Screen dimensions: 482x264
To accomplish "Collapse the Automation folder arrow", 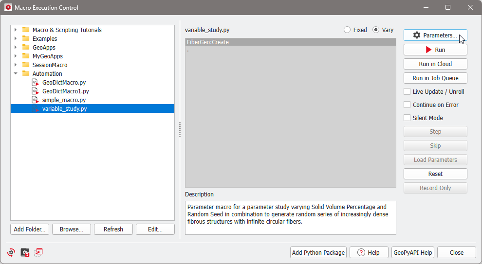I will pos(16,74).
